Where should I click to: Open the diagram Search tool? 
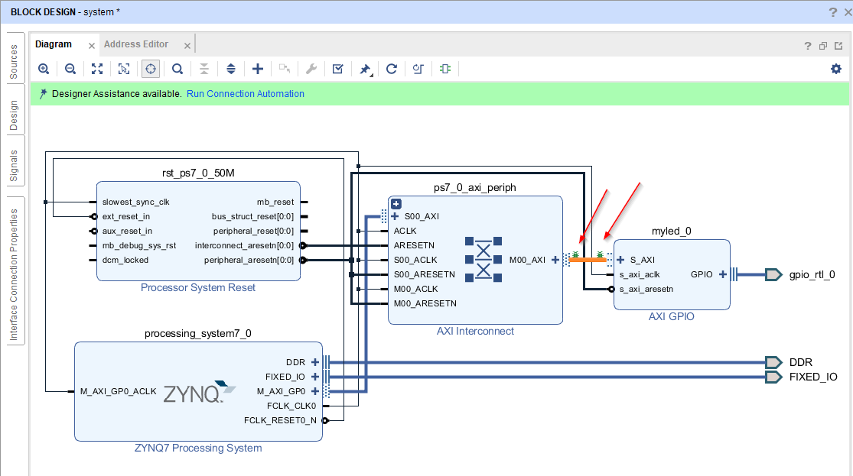click(x=177, y=69)
